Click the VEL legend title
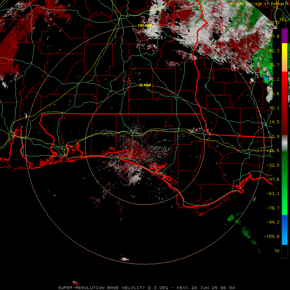The image size is (290, 290). click(x=283, y=19)
